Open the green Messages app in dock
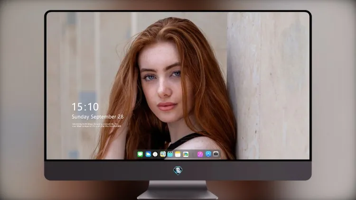The image size is (356, 200). 140,155
